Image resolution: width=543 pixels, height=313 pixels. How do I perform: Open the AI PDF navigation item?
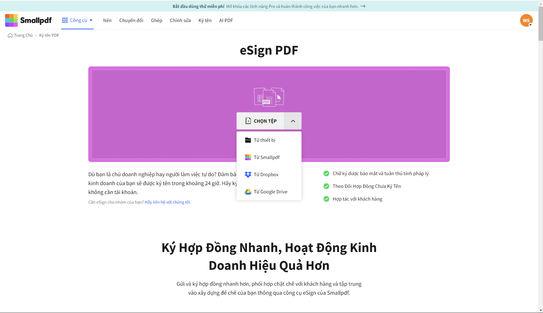pyautogui.click(x=226, y=20)
